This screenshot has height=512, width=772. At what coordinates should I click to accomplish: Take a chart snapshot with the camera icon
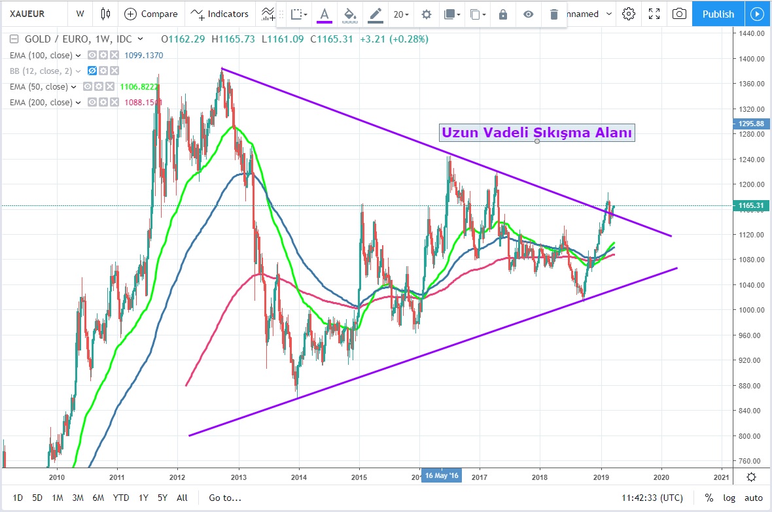tap(680, 14)
